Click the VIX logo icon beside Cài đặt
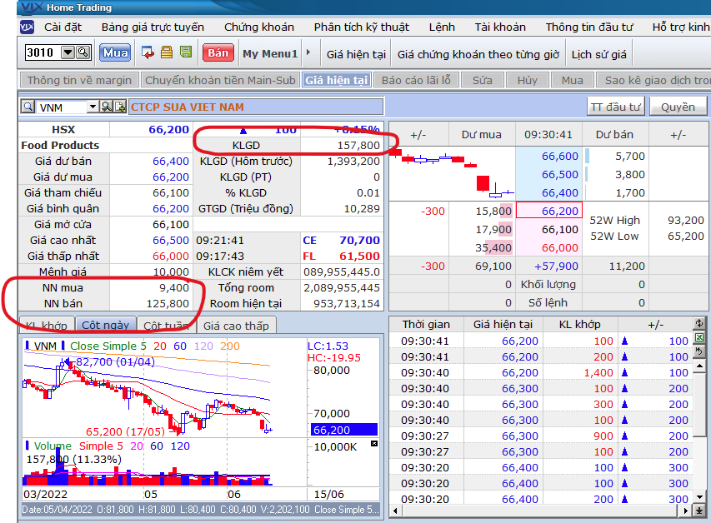711x523 pixels. pyautogui.click(x=28, y=27)
